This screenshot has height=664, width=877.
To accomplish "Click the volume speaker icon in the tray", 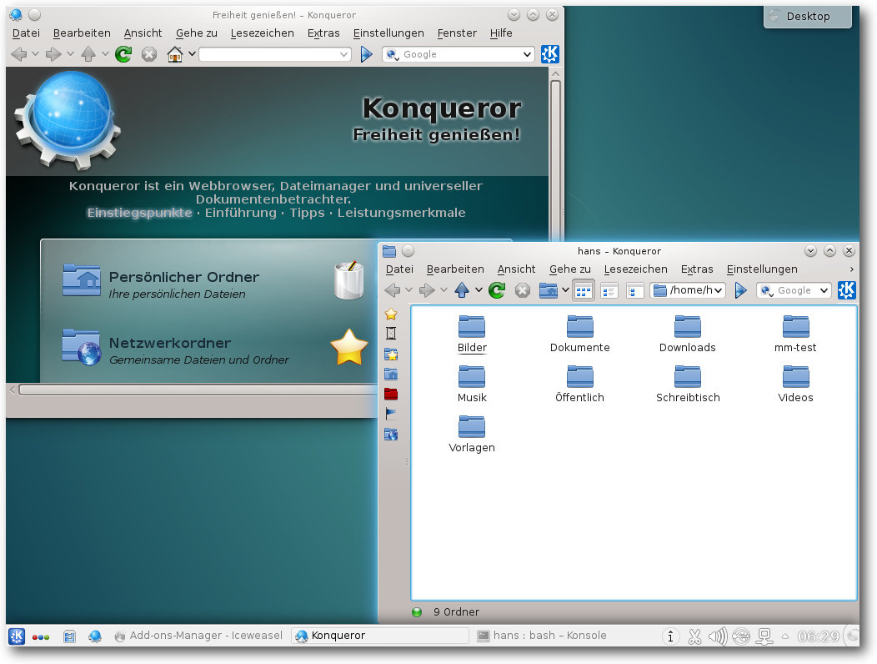I will click(718, 636).
